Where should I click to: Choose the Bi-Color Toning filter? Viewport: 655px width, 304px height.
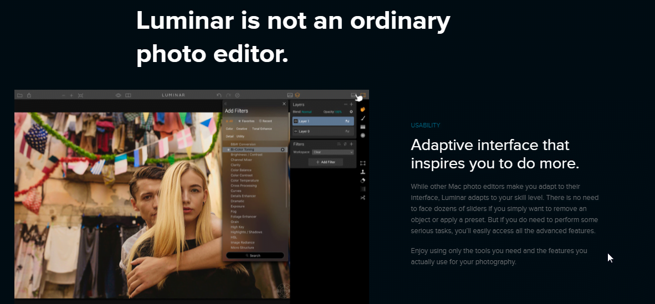tap(242, 150)
